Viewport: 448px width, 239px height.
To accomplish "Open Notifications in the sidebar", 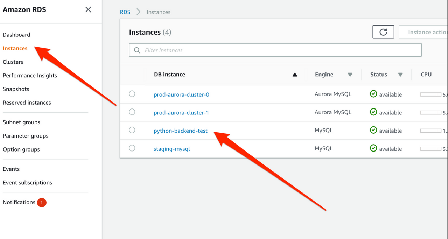I will (x=19, y=202).
